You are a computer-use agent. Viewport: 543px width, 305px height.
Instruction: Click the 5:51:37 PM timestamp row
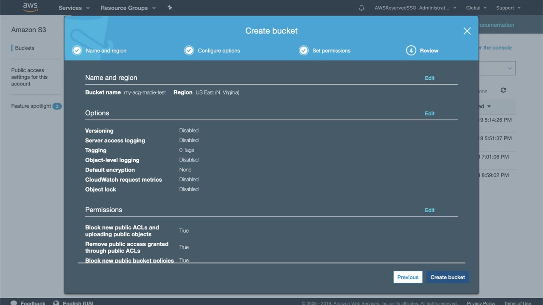pos(496,138)
